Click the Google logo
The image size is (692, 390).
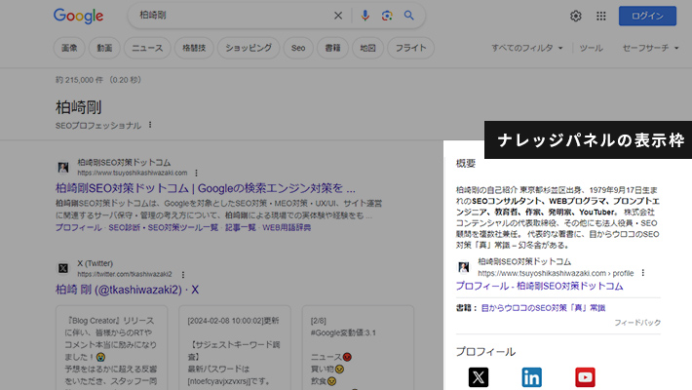79,16
